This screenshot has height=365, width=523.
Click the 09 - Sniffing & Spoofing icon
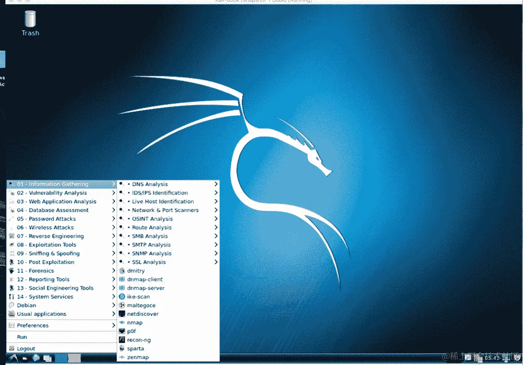click(x=12, y=253)
